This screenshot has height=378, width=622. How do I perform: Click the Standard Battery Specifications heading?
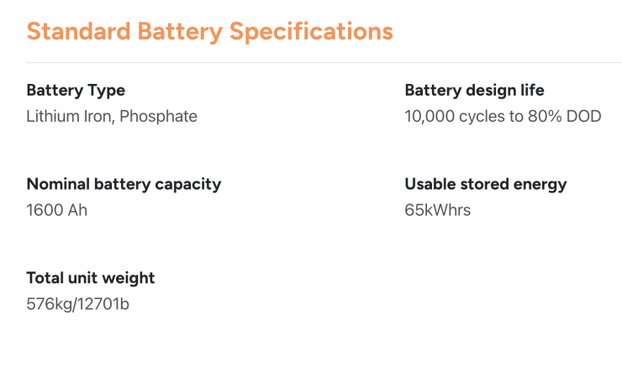click(x=209, y=32)
